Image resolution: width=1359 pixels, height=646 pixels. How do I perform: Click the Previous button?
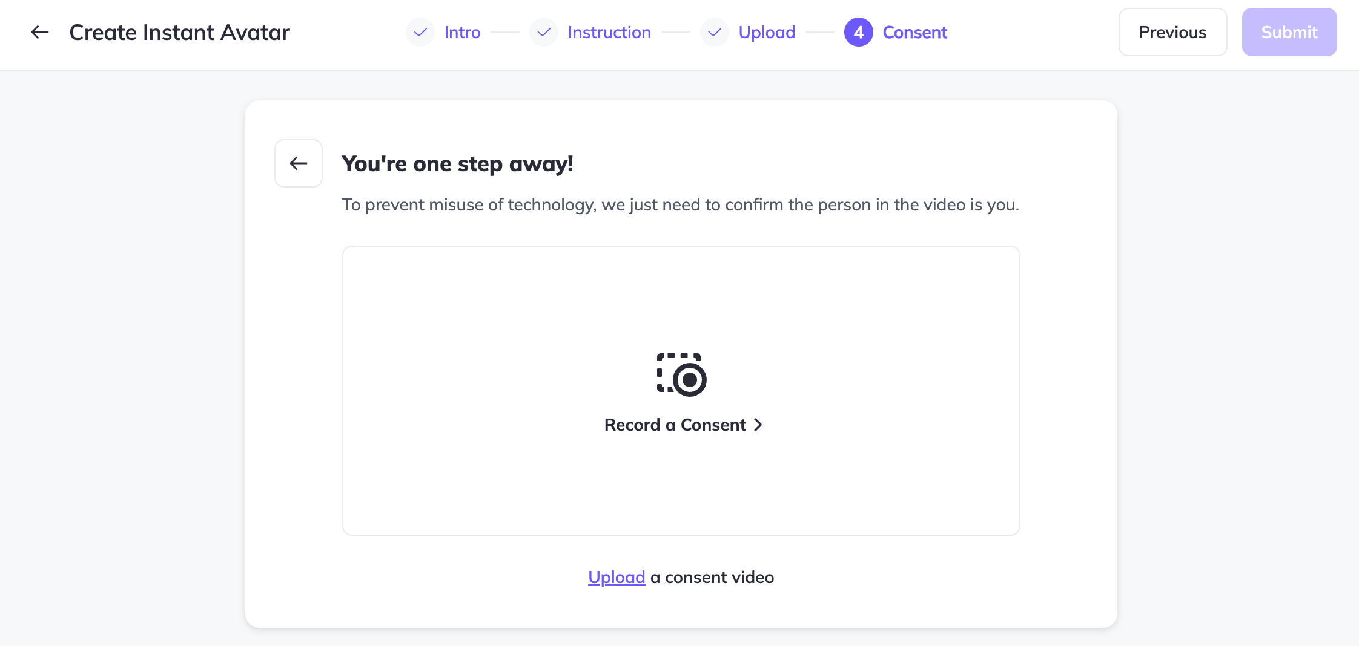point(1172,32)
